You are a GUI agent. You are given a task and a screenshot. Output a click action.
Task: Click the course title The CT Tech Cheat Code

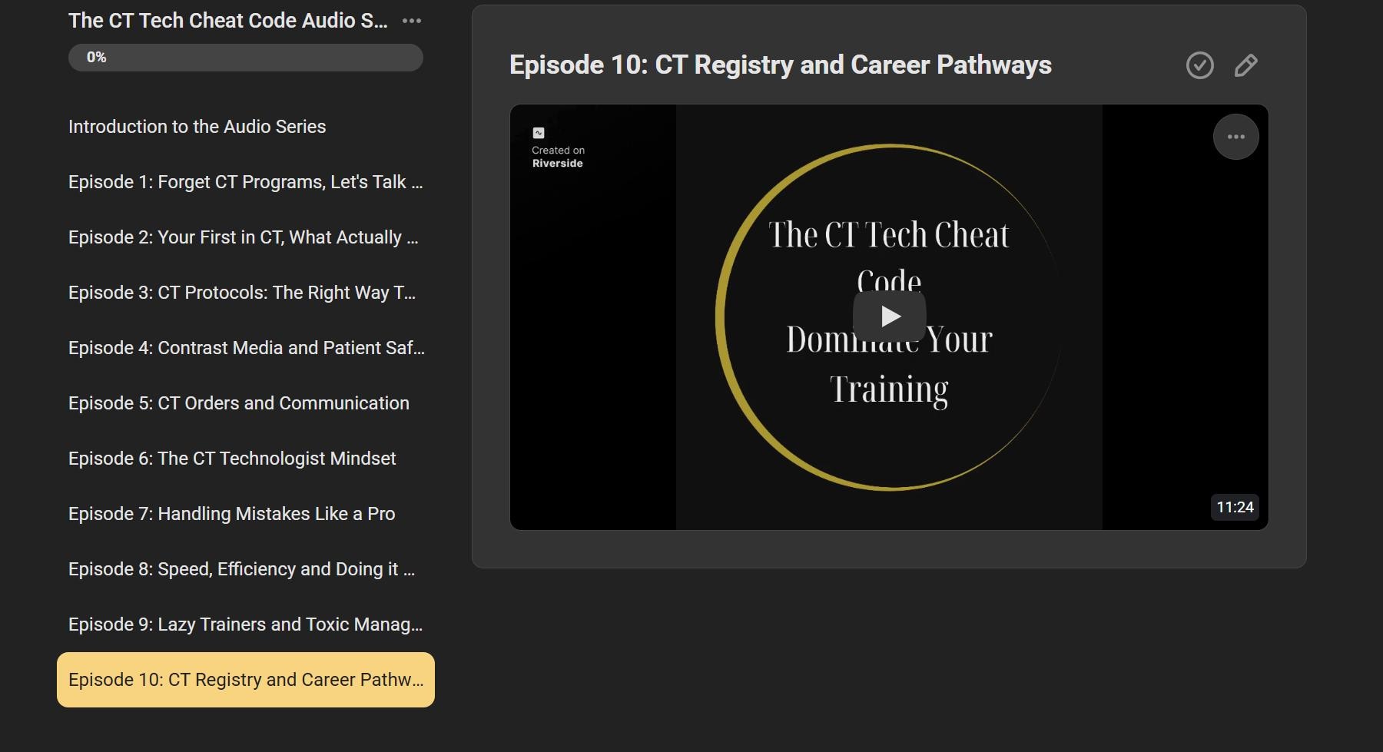(227, 21)
